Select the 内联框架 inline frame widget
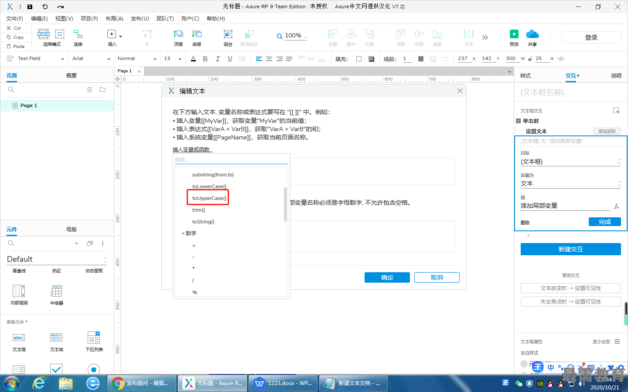This screenshot has height=392, width=628. click(x=19, y=294)
